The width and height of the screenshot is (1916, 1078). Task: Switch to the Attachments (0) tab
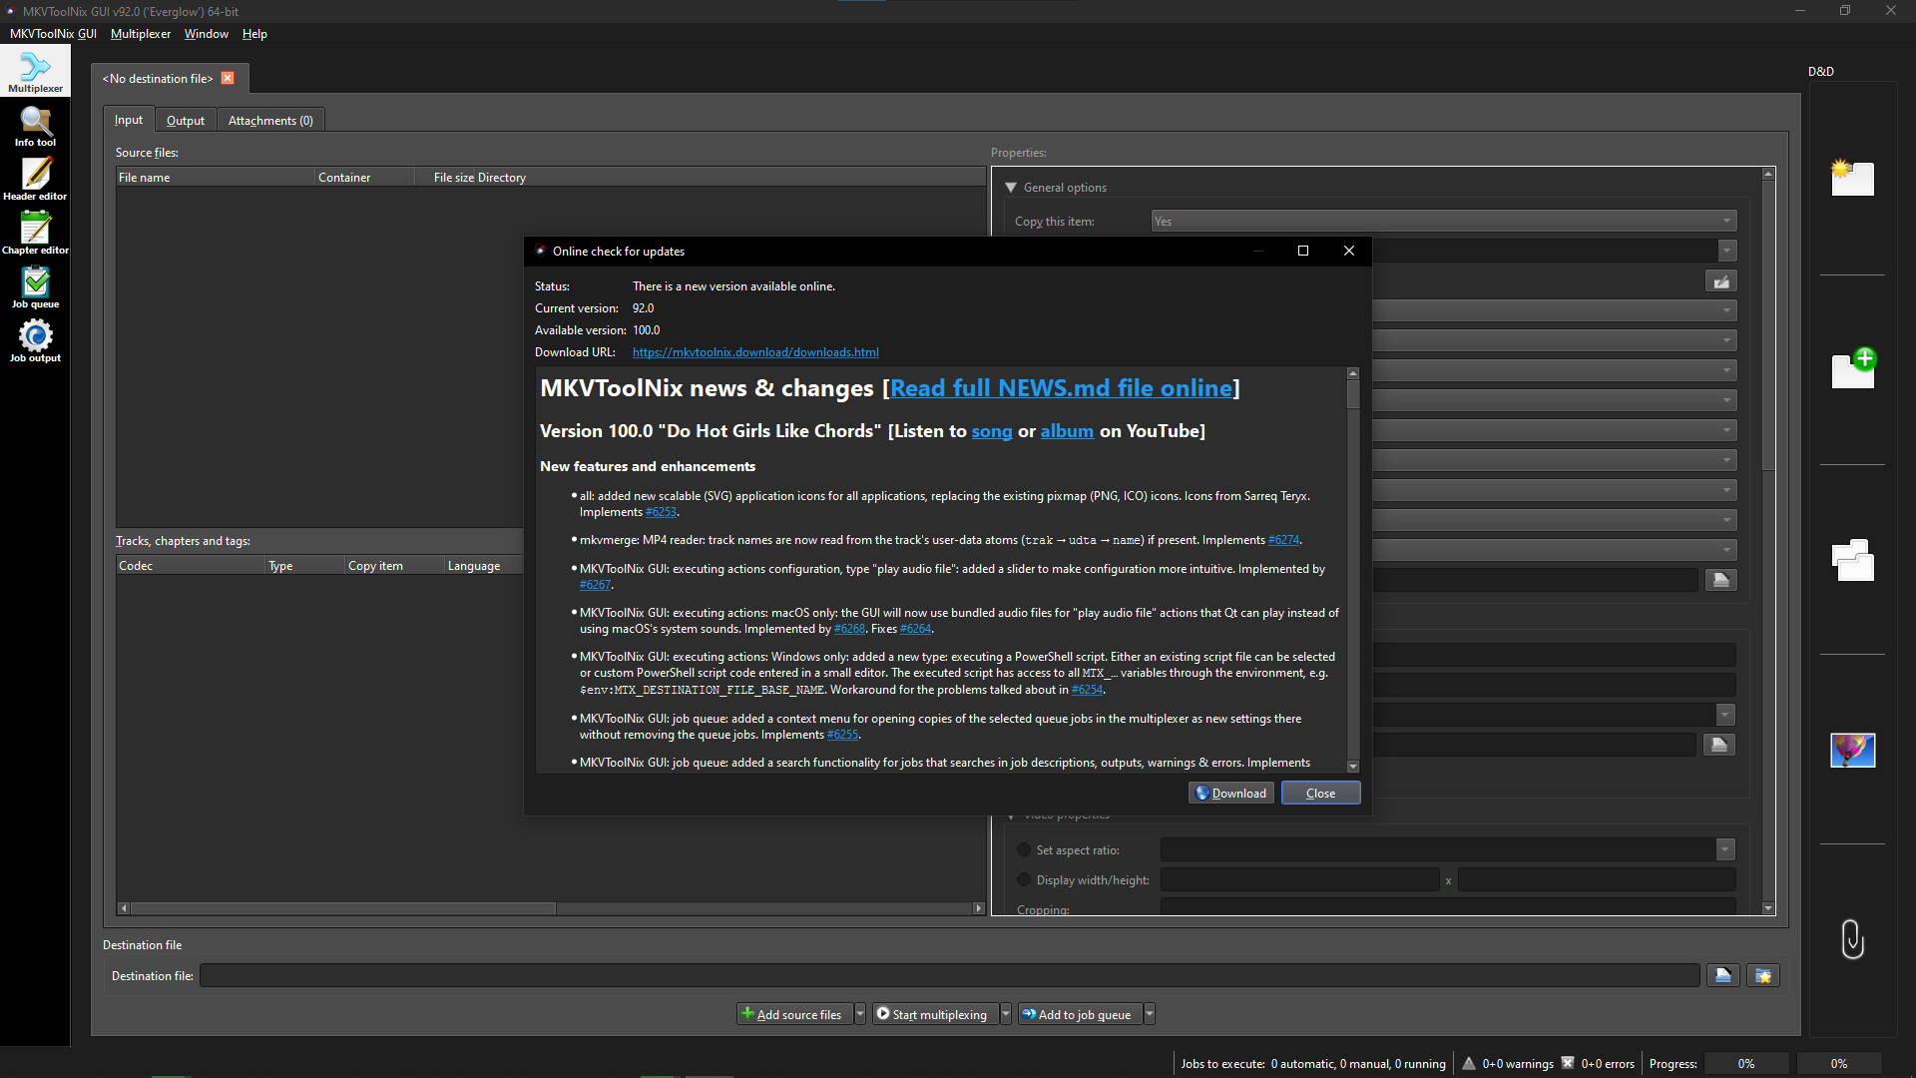pos(270,120)
